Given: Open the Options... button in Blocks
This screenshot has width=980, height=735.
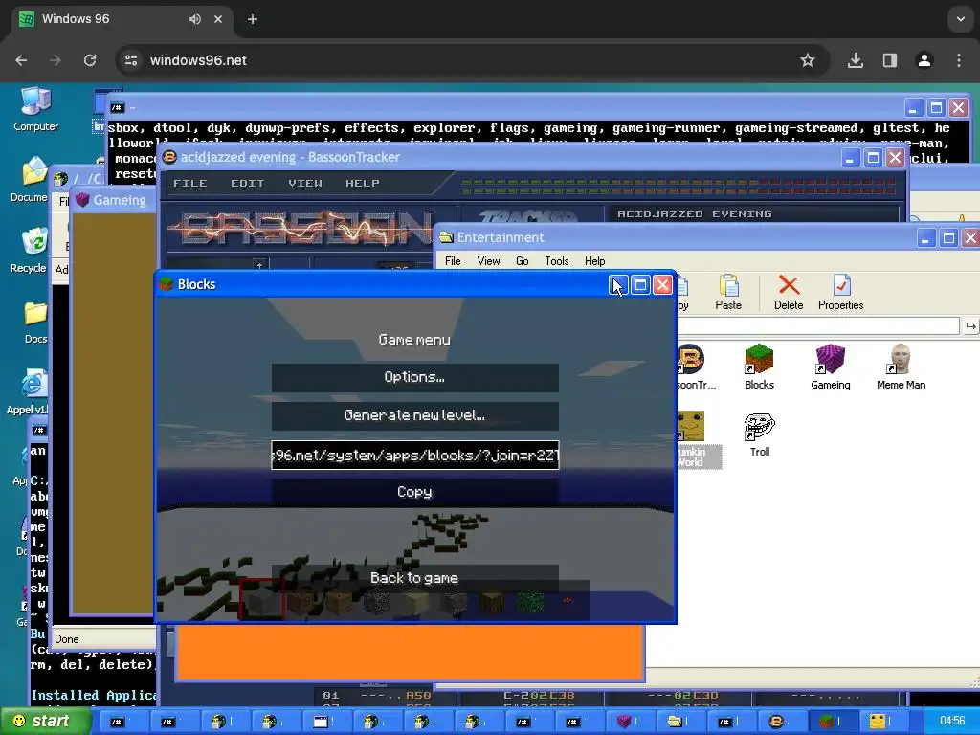Looking at the screenshot, I should pos(415,377).
